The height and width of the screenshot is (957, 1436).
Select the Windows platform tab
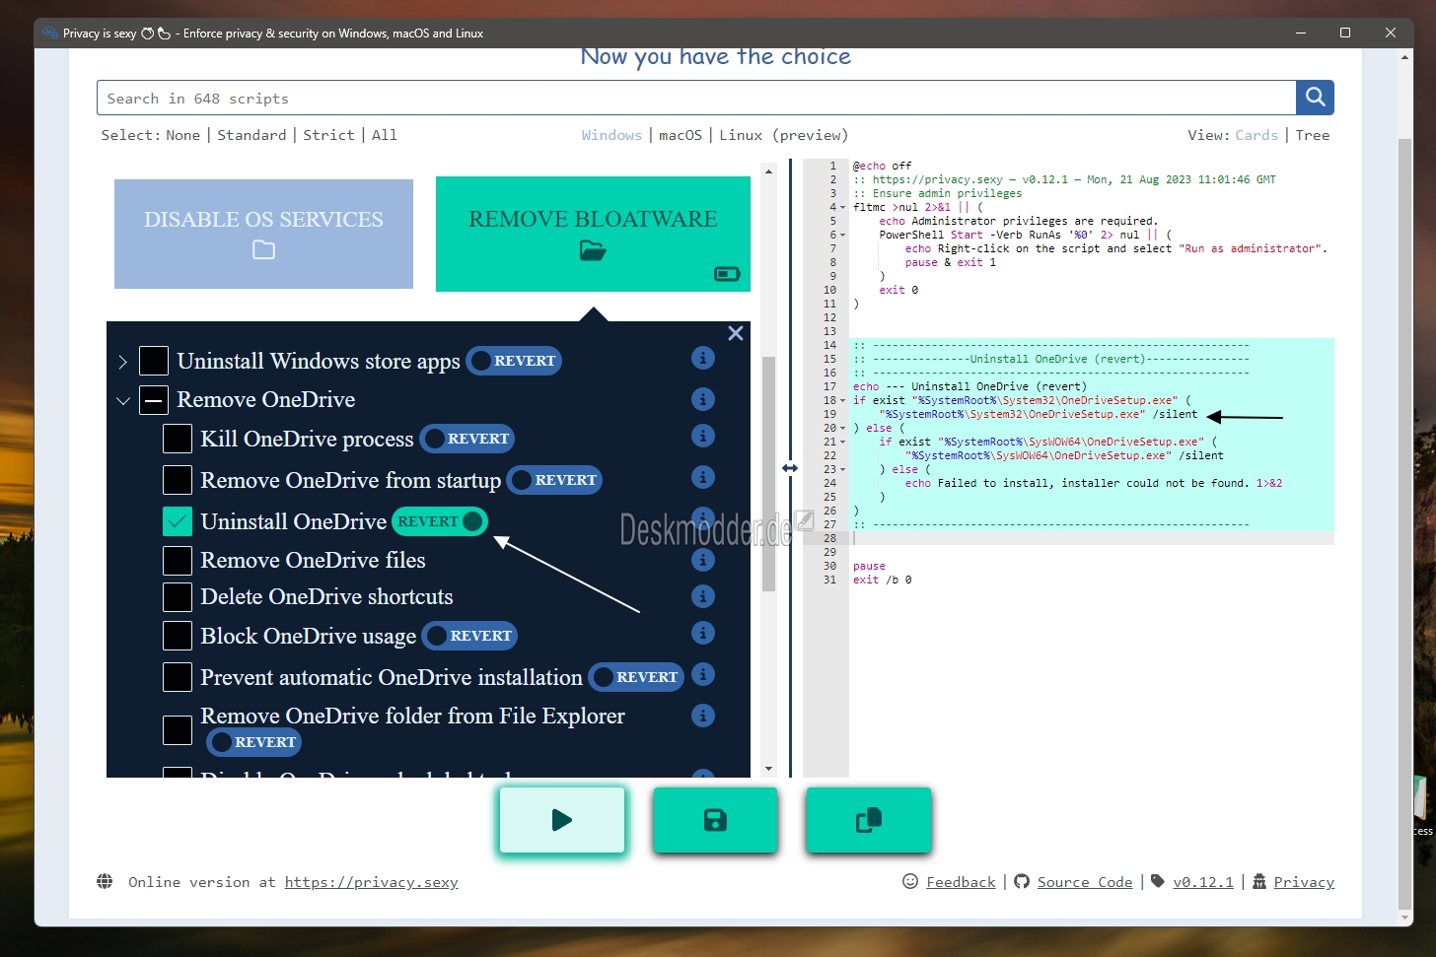[x=611, y=135]
